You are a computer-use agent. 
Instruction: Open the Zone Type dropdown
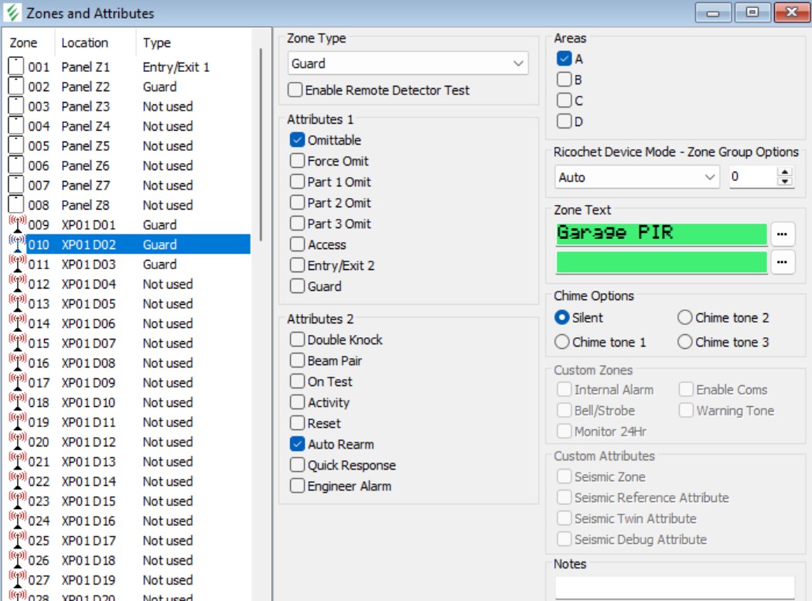tap(408, 63)
